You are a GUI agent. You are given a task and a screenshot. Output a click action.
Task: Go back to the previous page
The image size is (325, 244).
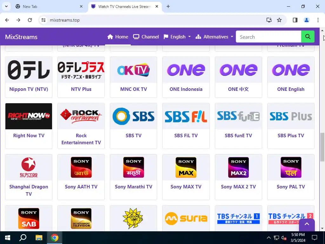pos(7,20)
